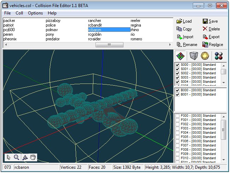Check face F010 checkbox
230x173 pixels.
[x=178, y=158]
